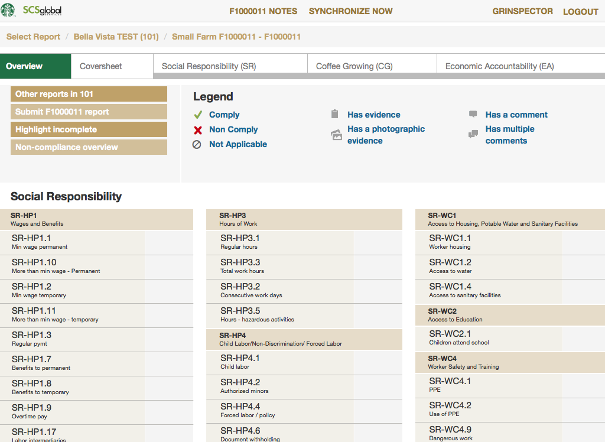Click the Starbucks logo icon
This screenshot has height=442, width=605.
[x=9, y=11]
